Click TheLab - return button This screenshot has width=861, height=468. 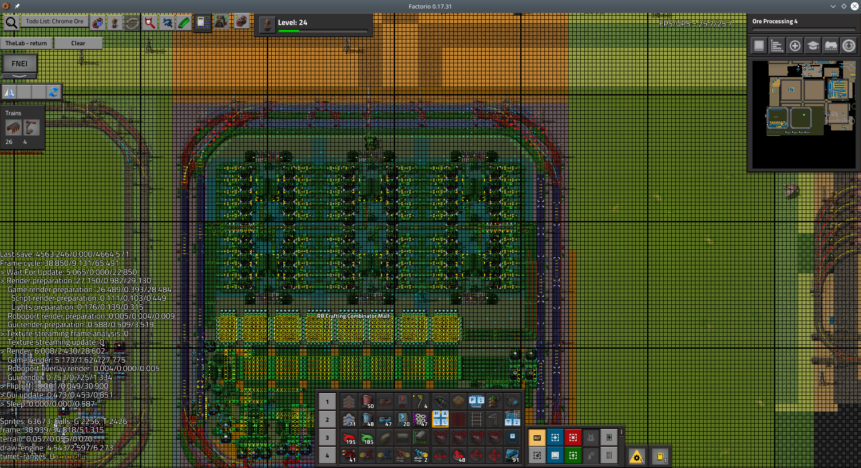pos(26,43)
